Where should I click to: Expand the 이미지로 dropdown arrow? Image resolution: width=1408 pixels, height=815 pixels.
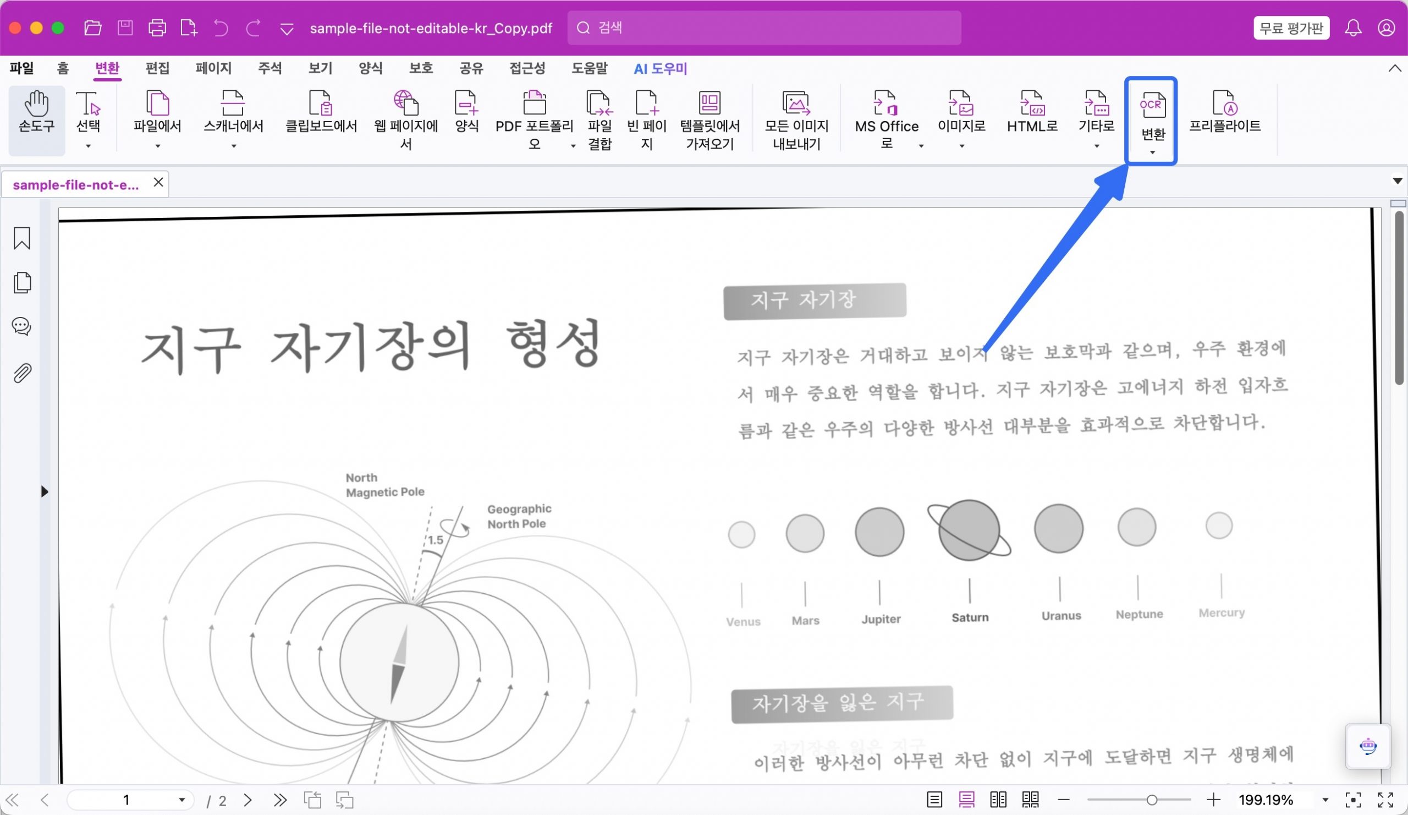click(x=961, y=146)
